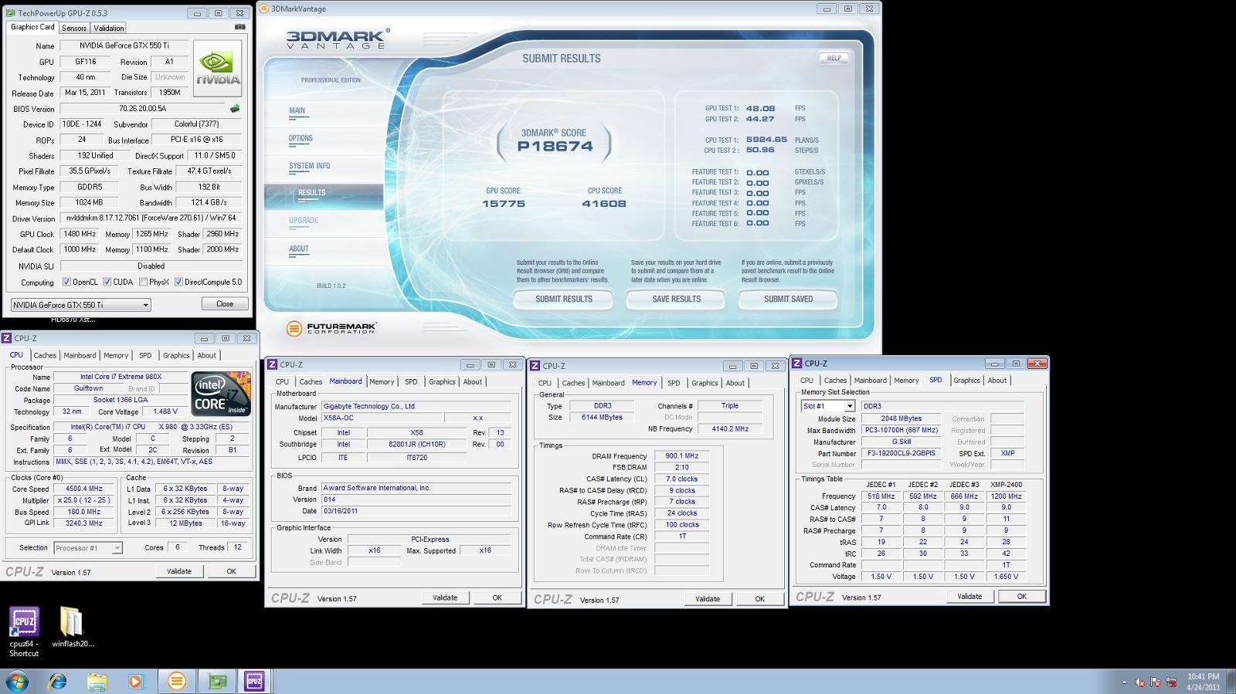Click OK in the SPD tab window
This screenshot has width=1236, height=694.
[1021, 597]
